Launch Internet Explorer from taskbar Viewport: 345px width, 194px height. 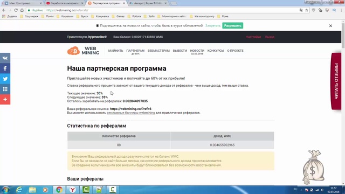tap(19, 190)
